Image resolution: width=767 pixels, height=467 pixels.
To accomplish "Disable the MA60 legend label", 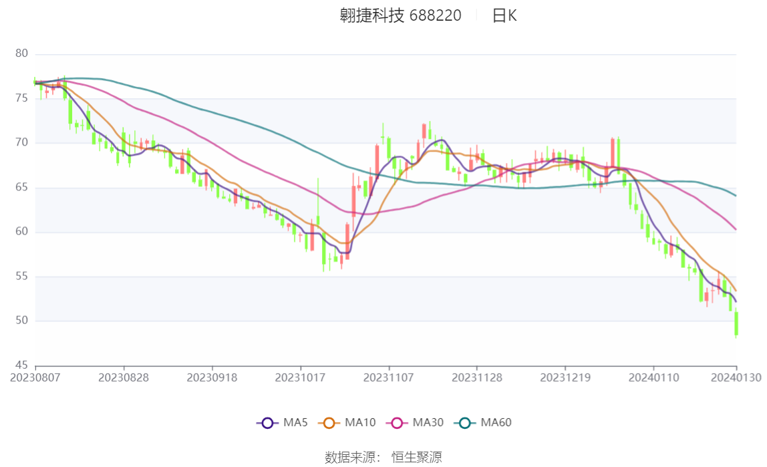I will point(496,423).
